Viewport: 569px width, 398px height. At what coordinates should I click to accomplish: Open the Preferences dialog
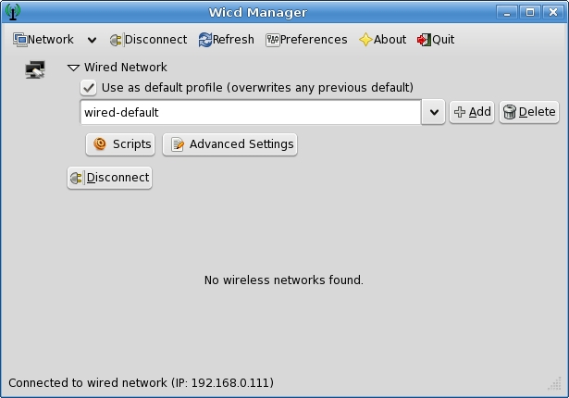click(x=306, y=40)
